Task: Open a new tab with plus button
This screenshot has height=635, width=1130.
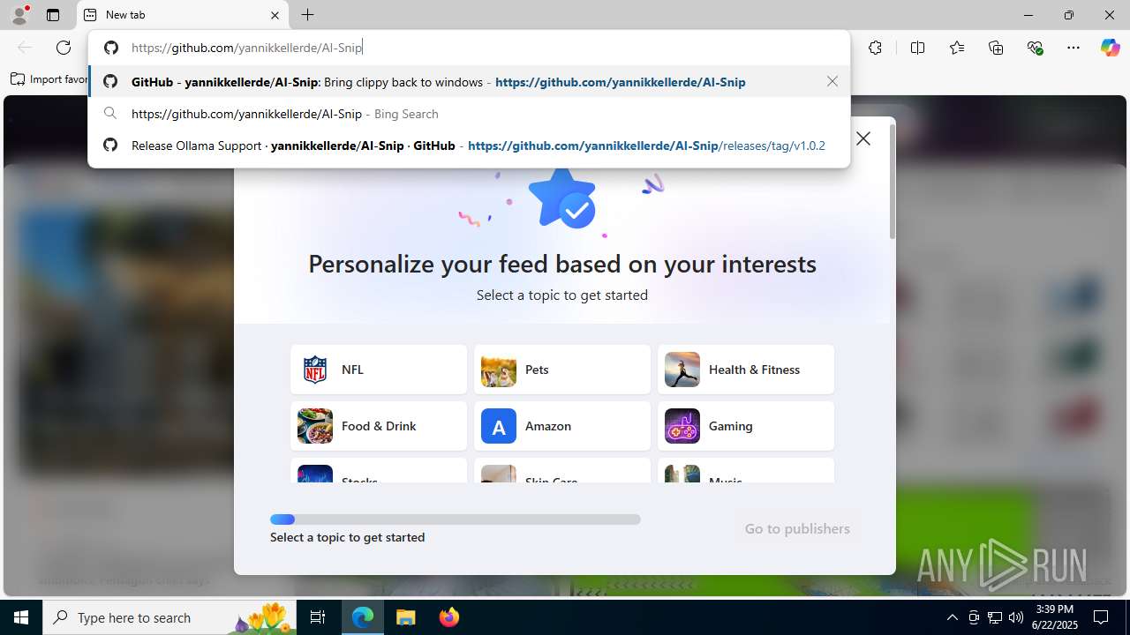Action: click(307, 15)
